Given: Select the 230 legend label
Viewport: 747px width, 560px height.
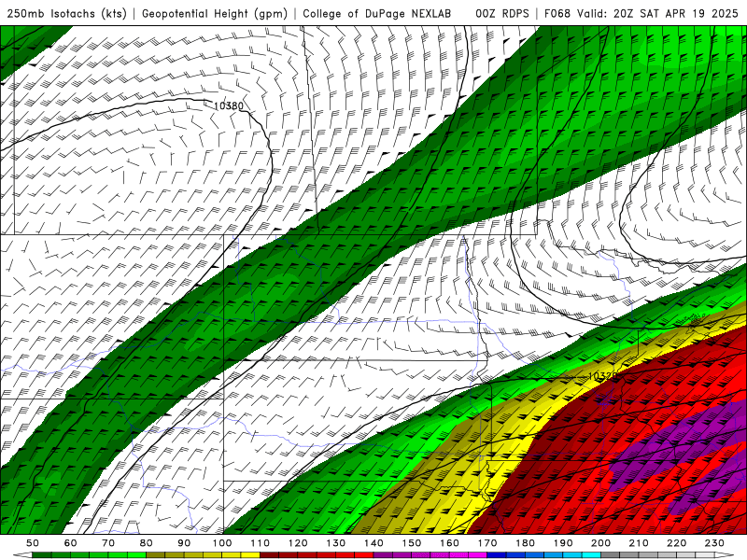Looking at the screenshot, I should (x=714, y=543).
